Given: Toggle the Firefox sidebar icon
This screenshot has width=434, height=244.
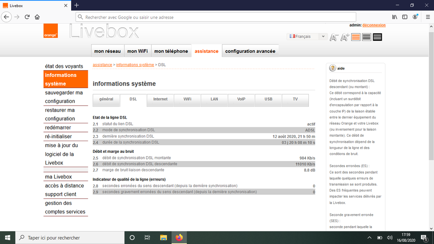Looking at the screenshot, I should 404,17.
